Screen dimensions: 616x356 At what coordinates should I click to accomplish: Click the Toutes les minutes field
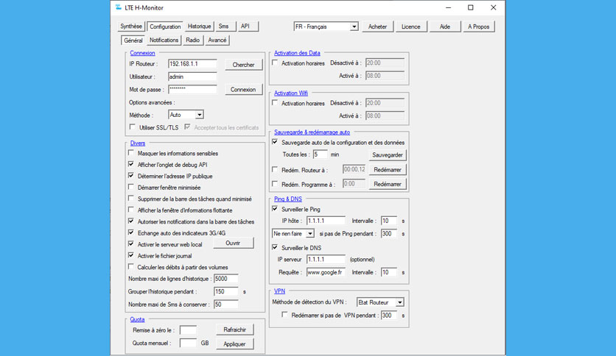[321, 154]
